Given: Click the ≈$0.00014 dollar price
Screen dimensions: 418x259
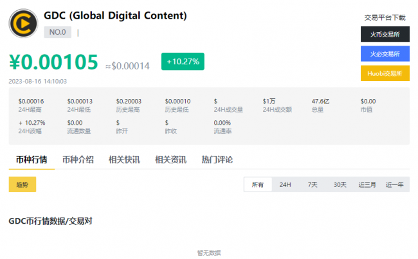Looking at the screenshot, I should (128, 66).
